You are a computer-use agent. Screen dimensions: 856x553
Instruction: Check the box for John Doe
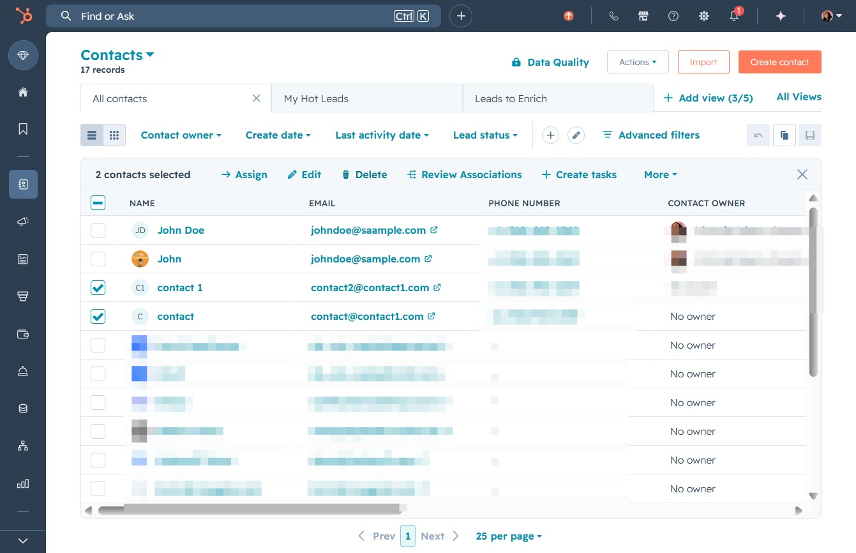coord(98,230)
